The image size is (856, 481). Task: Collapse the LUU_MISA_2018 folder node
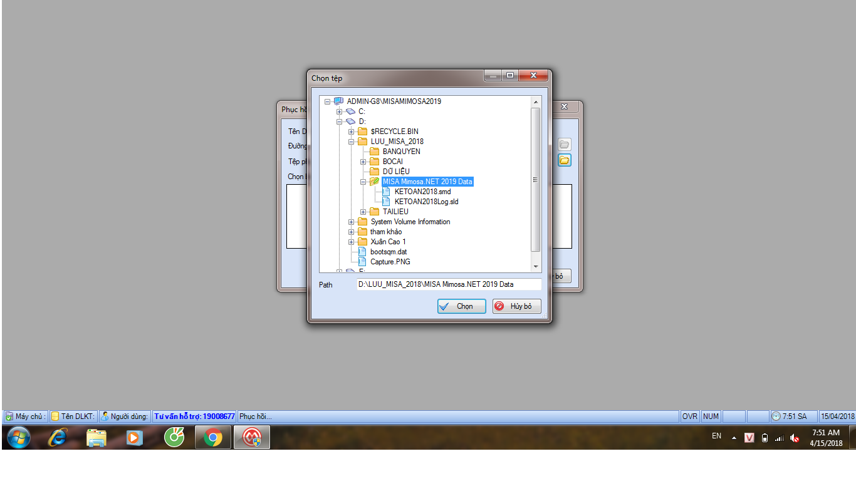(x=351, y=142)
